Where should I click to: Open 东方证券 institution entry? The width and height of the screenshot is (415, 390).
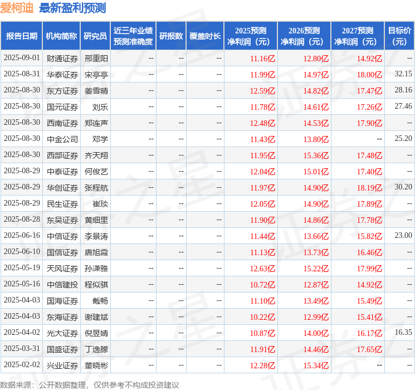pyautogui.click(x=62, y=91)
